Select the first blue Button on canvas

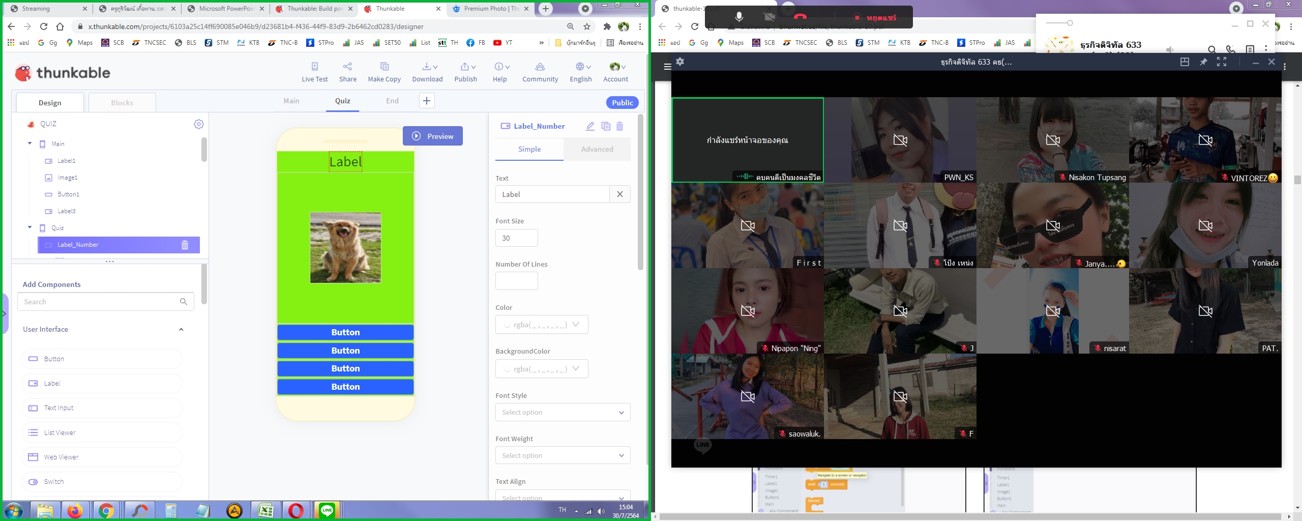click(x=345, y=332)
